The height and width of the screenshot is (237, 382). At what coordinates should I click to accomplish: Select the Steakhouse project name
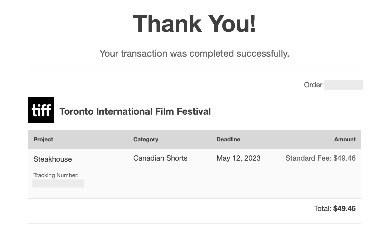[53, 159]
